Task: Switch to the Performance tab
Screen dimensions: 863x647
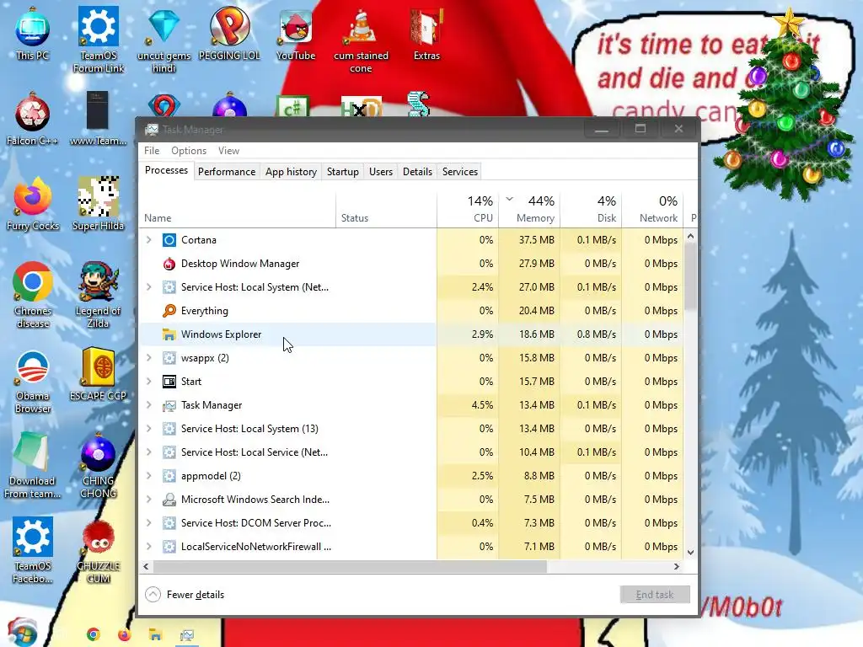Action: tap(227, 172)
